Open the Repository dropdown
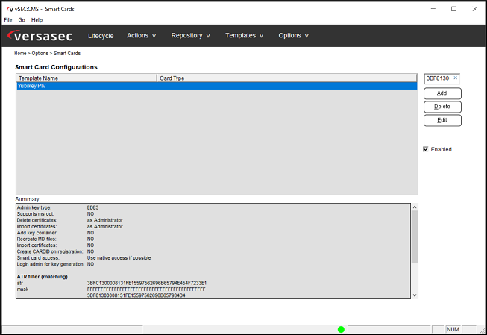 (x=190, y=35)
